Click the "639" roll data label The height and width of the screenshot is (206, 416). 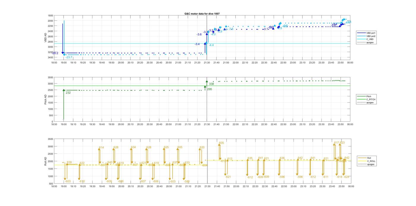point(69,162)
